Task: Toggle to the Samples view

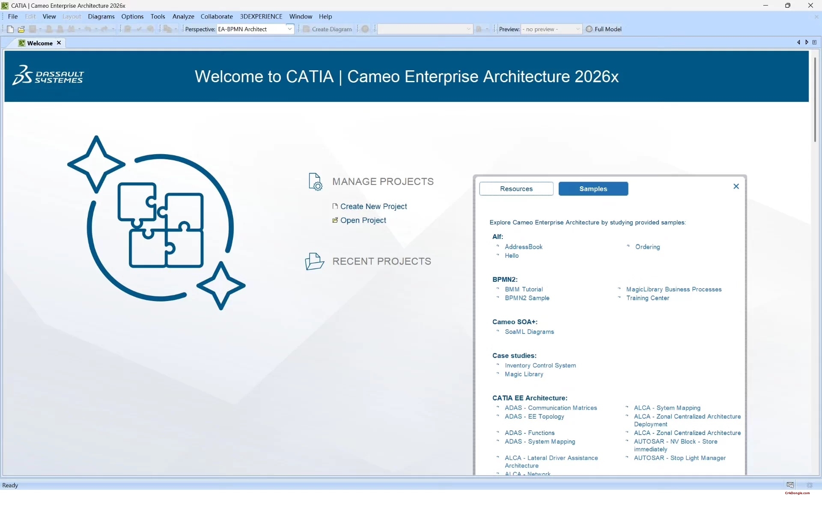Action: coord(593,189)
